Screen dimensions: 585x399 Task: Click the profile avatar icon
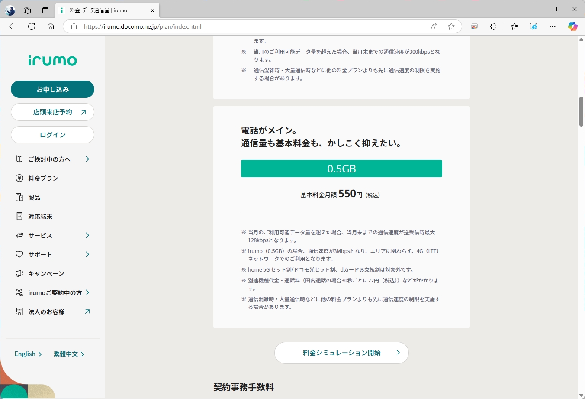pyautogui.click(x=10, y=10)
